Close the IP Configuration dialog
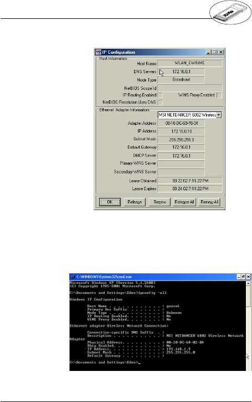Viewport: 252px width, 402px height. 221,52
